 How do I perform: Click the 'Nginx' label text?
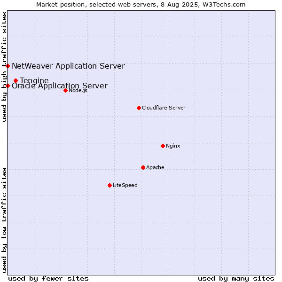173,146
